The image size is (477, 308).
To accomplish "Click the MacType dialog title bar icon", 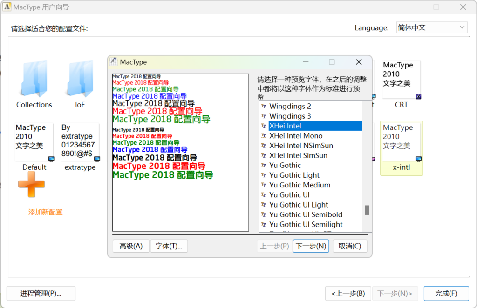I will 114,62.
